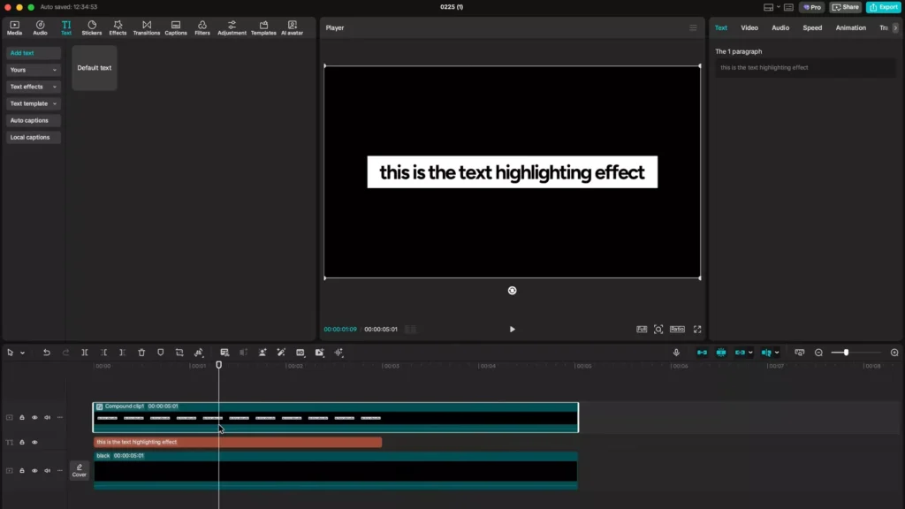Expand the Yours section in the left sidebar

33,69
